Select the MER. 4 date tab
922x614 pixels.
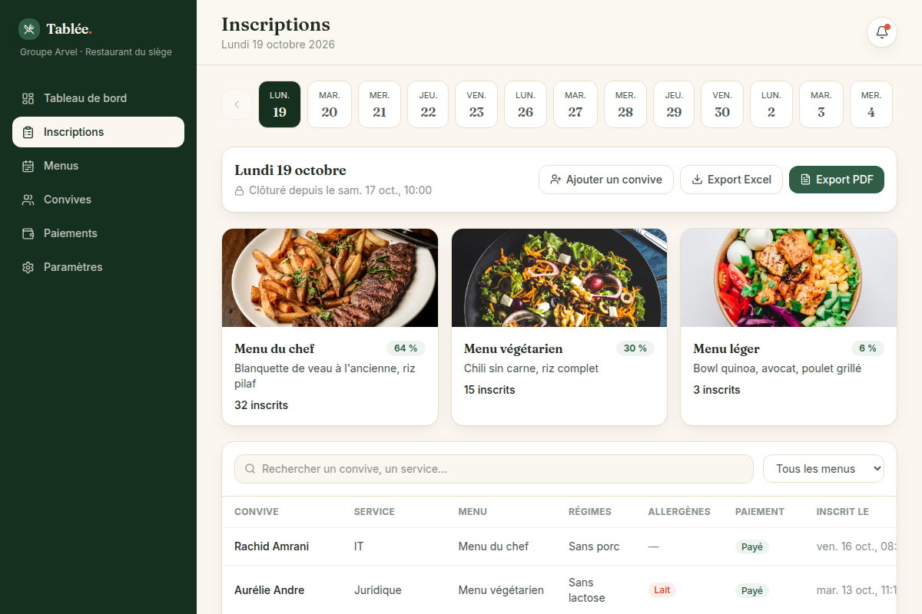pyautogui.click(x=871, y=104)
